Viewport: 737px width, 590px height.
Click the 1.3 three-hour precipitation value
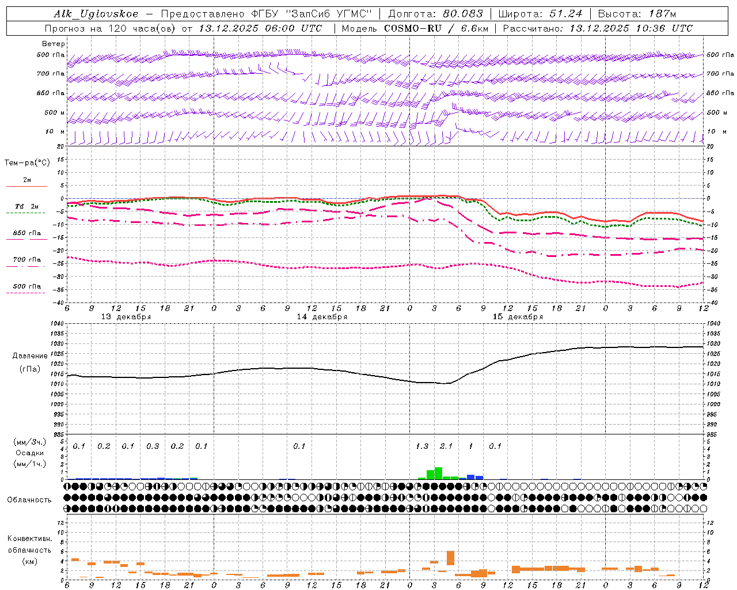point(422,447)
